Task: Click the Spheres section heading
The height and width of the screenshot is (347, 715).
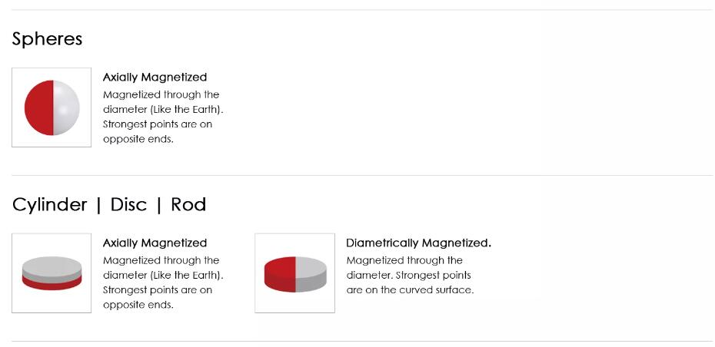Action: click(47, 39)
